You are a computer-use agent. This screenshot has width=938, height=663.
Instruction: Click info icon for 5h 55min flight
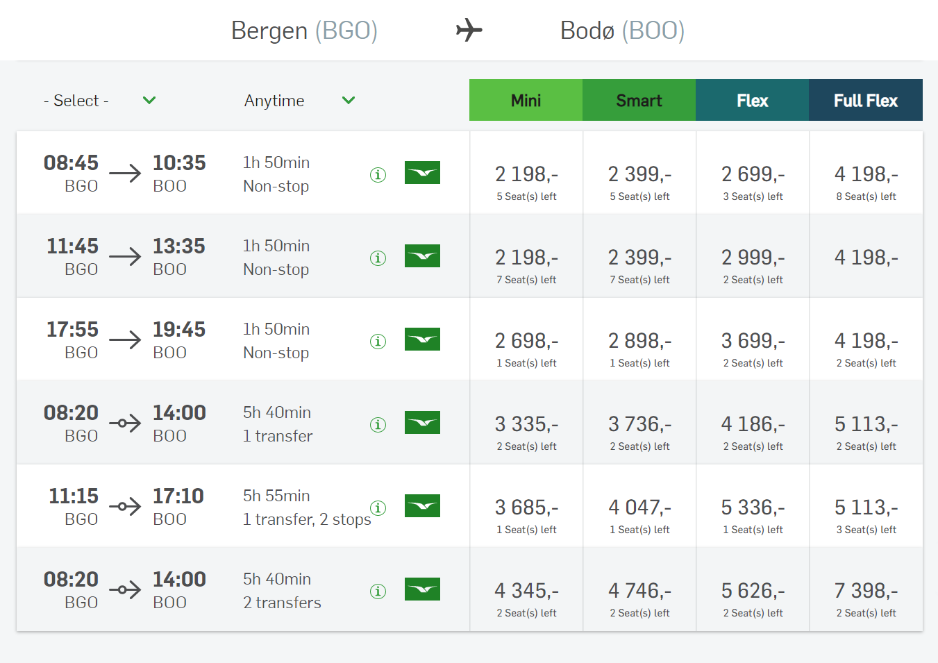(x=378, y=507)
